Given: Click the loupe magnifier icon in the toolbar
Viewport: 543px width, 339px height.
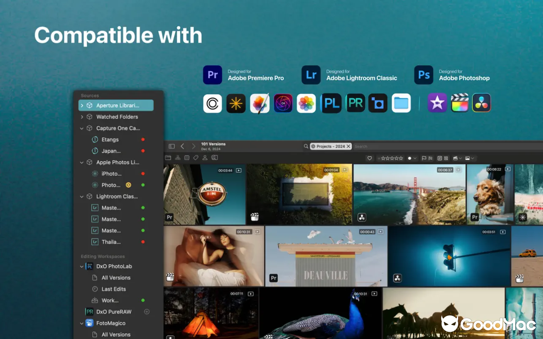Looking at the screenshot, I should [x=214, y=157].
